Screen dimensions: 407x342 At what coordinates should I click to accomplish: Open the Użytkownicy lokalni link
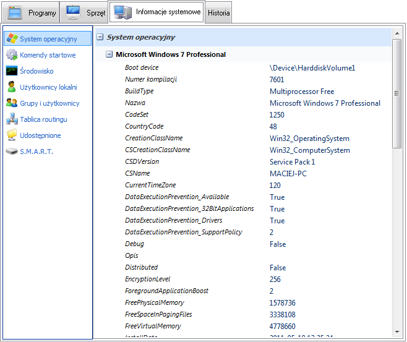tap(48, 87)
